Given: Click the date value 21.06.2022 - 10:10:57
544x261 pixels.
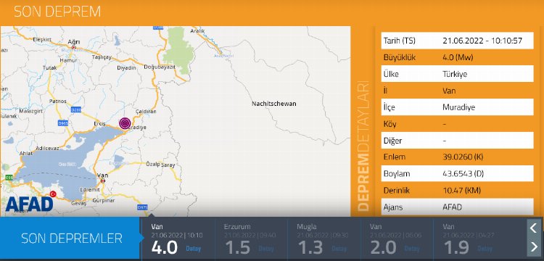Looking at the screenshot, I should click(x=482, y=41).
